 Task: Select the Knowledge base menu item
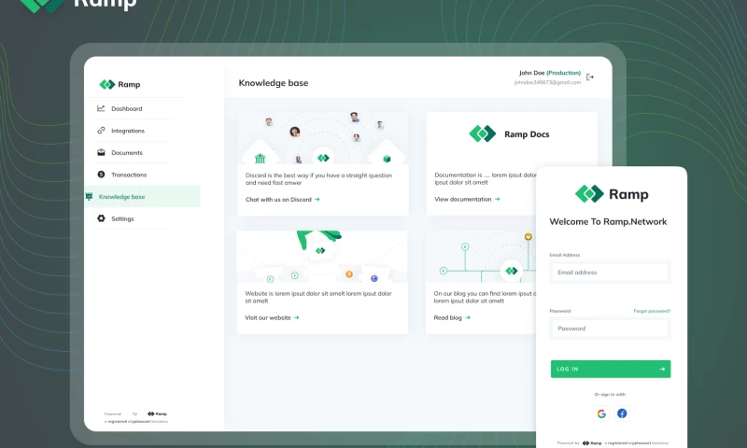pyautogui.click(x=142, y=196)
